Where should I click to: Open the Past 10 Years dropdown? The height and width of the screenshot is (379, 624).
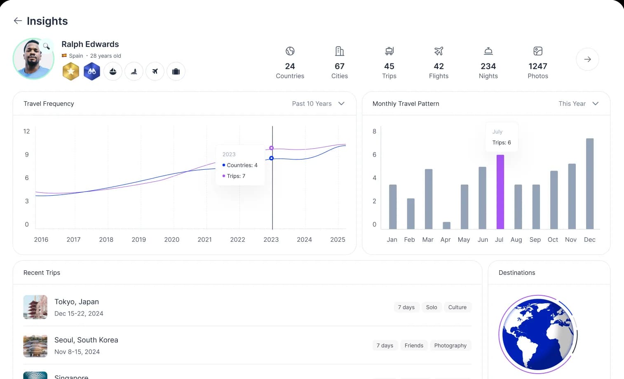click(318, 104)
